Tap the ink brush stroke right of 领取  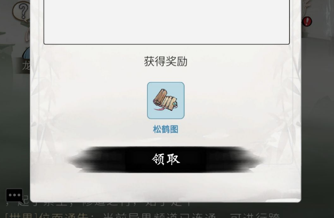[x=234, y=159]
